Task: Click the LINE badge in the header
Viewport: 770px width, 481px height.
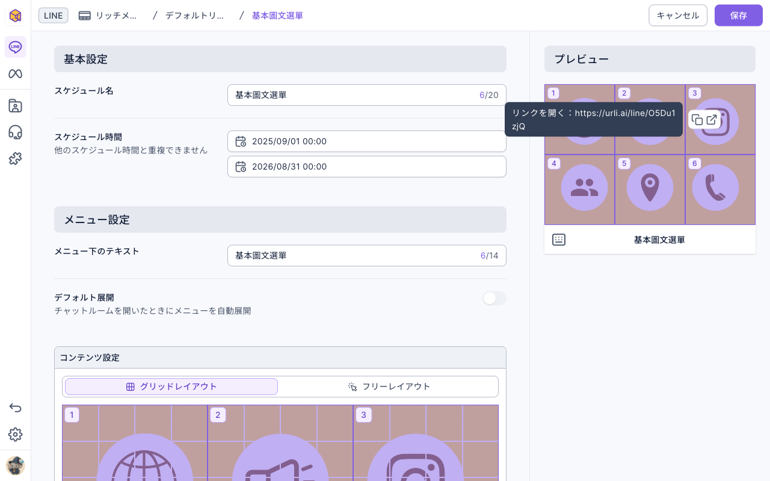Action: click(54, 16)
